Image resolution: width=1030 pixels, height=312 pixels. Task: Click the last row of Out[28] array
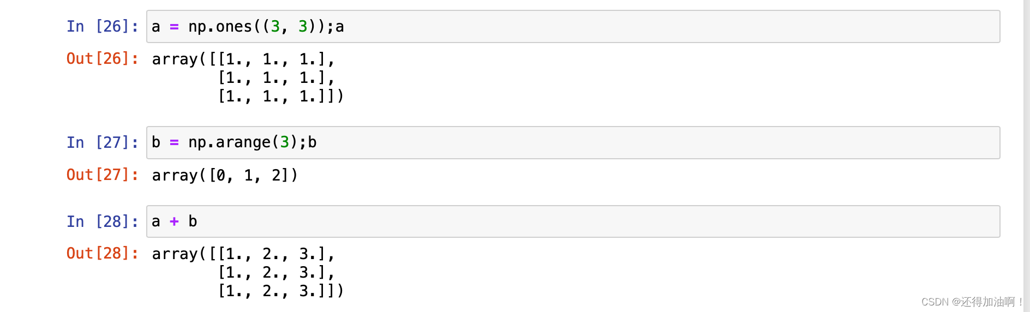click(280, 291)
